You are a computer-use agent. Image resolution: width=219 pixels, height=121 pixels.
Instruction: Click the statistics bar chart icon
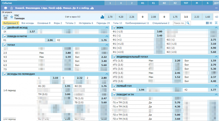tap(103, 17)
